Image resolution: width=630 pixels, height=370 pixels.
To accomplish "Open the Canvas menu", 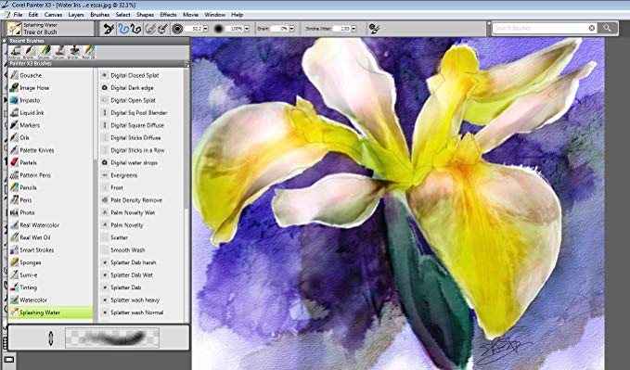I will [53, 15].
